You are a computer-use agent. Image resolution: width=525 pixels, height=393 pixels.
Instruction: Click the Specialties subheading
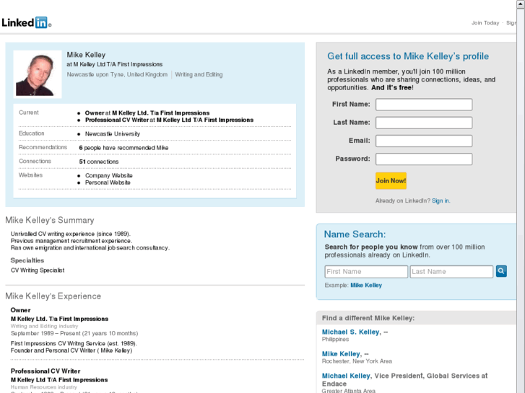(27, 260)
